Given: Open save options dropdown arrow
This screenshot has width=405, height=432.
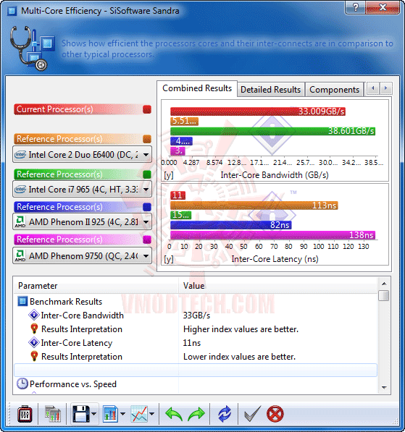Looking at the screenshot, I should 94,414.
